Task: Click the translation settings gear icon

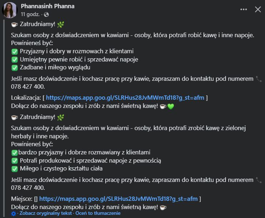Action: 14,213
